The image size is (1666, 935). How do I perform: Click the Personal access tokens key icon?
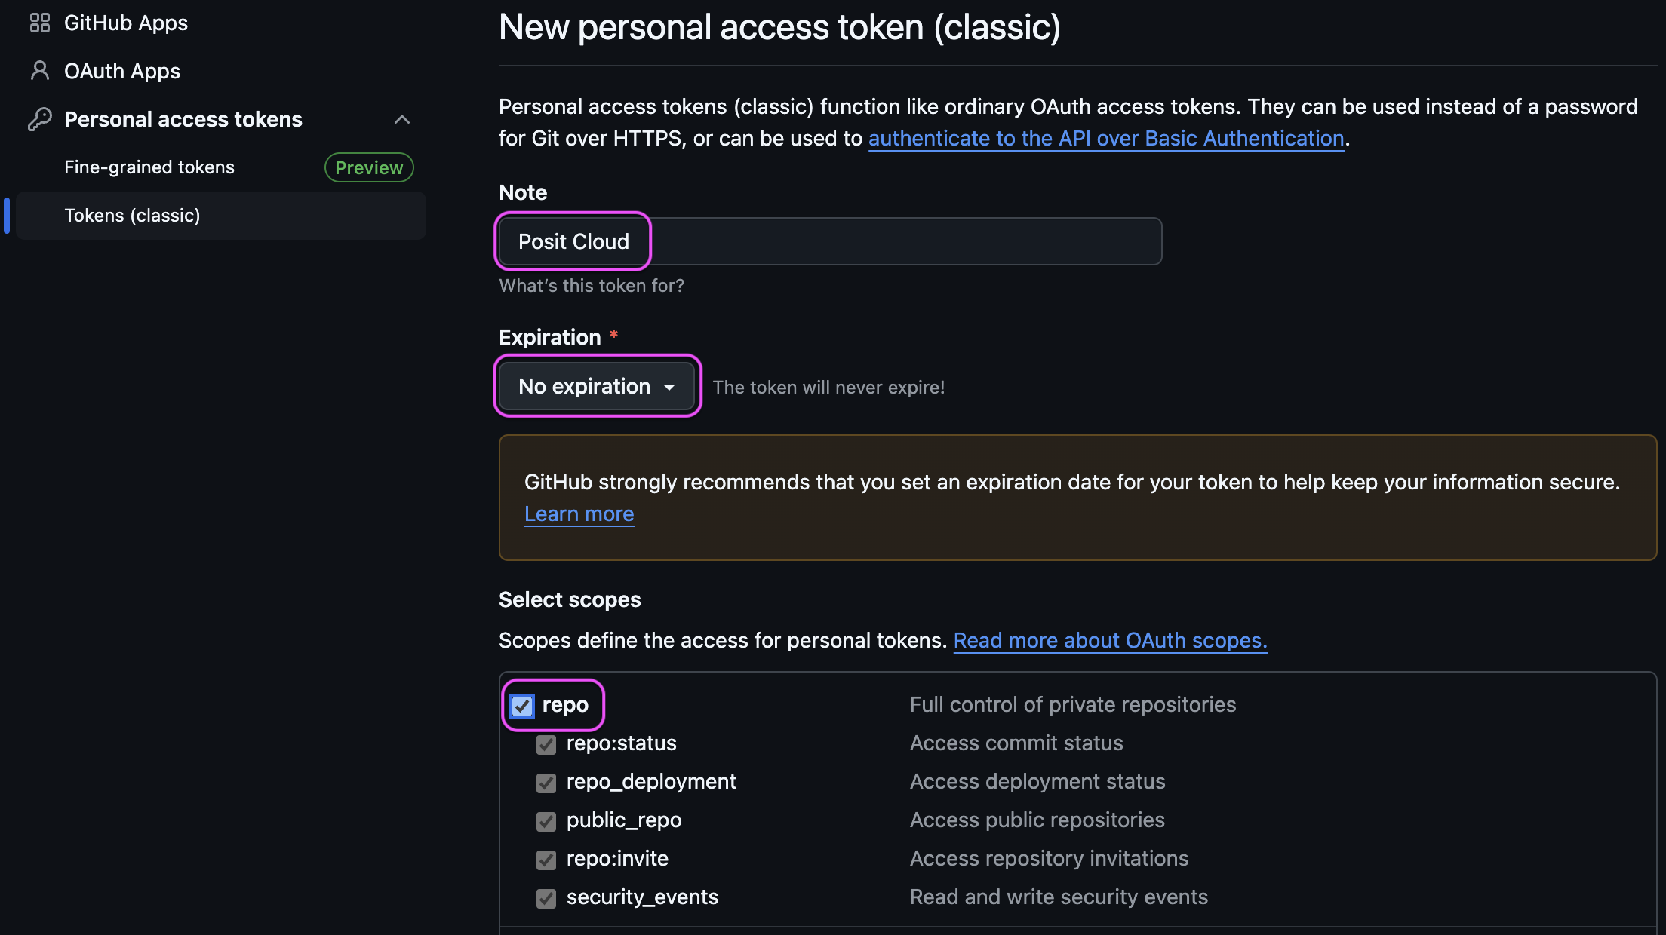click(x=39, y=119)
